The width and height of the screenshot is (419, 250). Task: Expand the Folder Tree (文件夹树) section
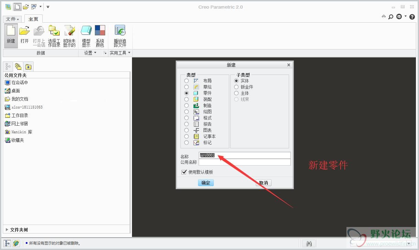click(x=7, y=230)
